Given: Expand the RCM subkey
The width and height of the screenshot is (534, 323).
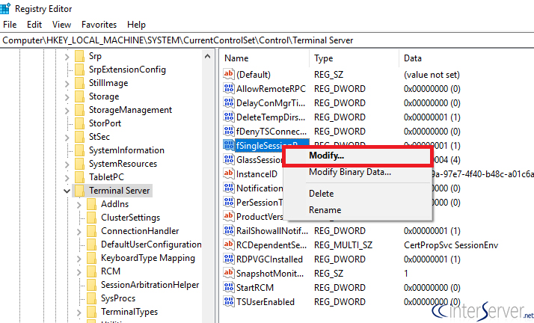Looking at the screenshot, I should pos(79,272).
